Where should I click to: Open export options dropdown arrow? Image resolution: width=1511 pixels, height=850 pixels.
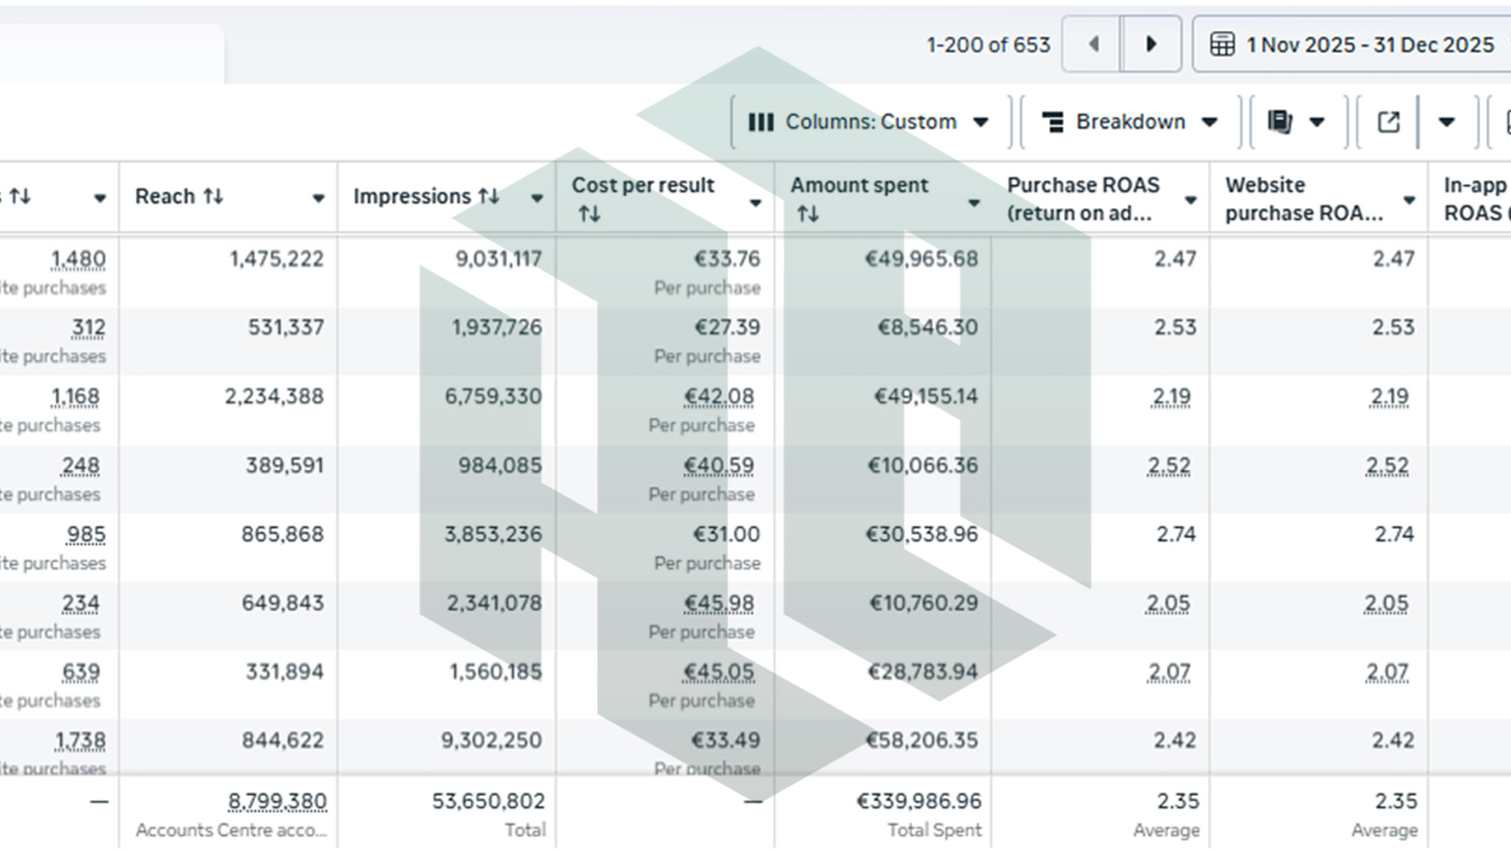(x=1446, y=122)
